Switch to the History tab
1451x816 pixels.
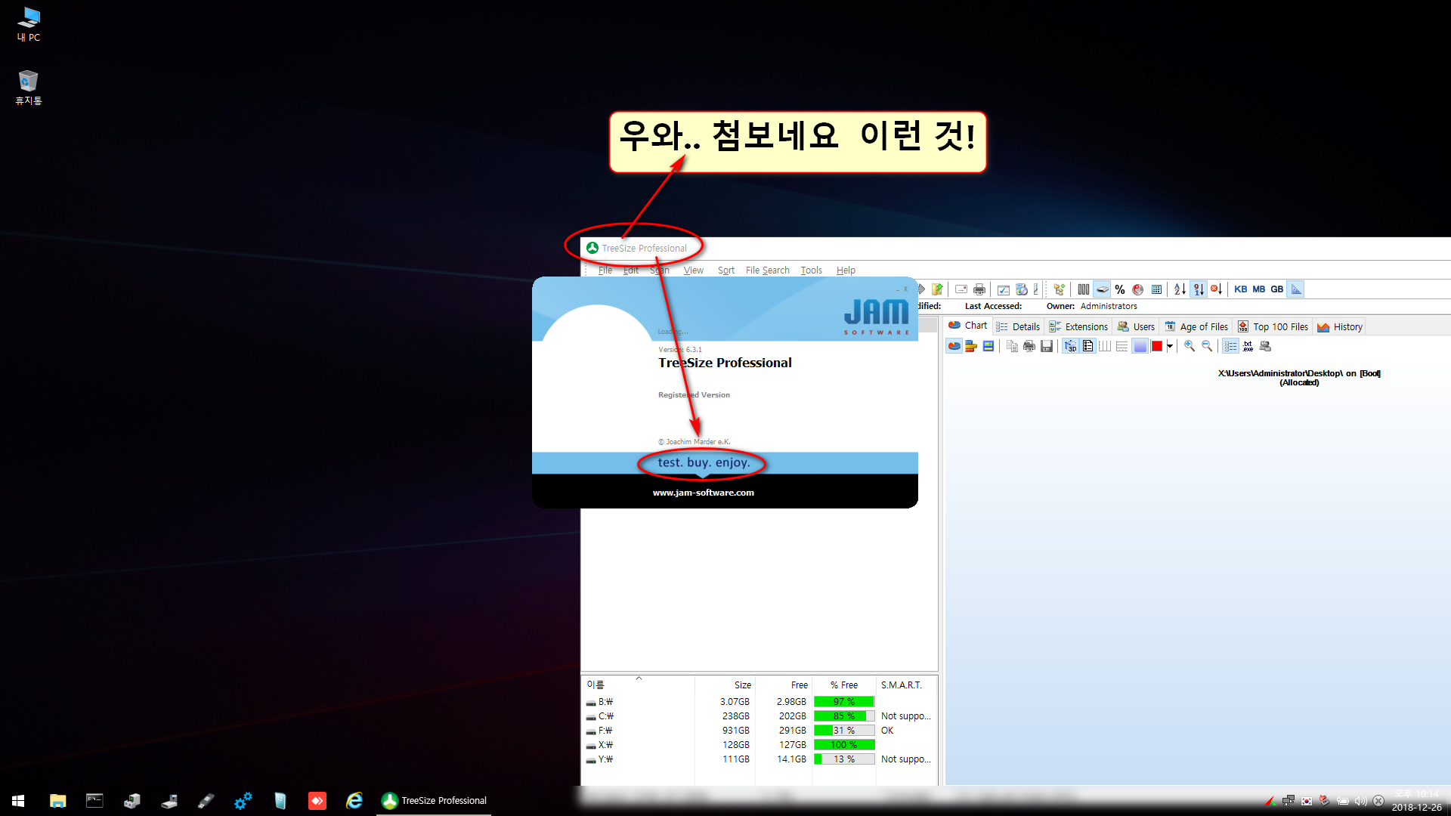[x=1339, y=327]
